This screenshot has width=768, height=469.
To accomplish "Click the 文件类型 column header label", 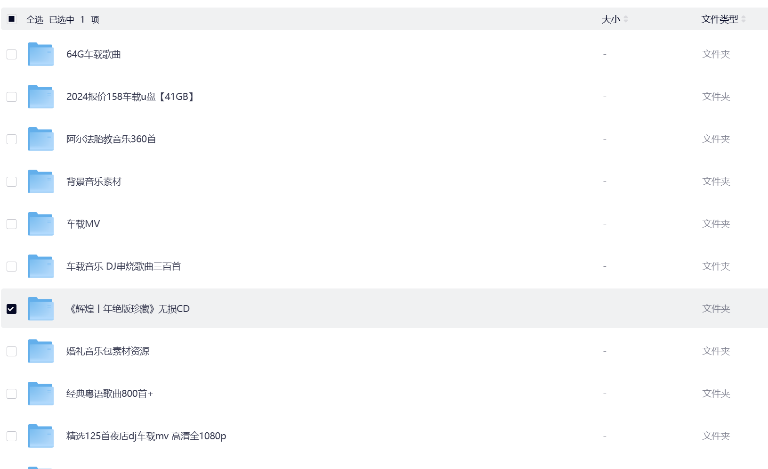I will (719, 19).
